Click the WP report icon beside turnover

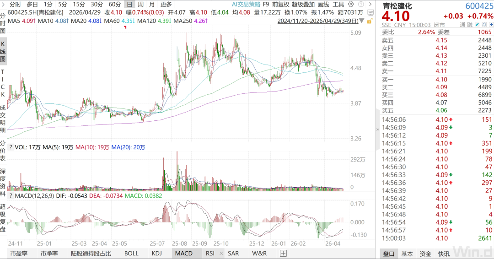pyautogui.click(x=370, y=12)
